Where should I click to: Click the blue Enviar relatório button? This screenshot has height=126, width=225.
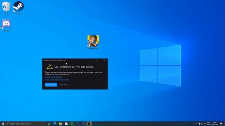click(51, 85)
